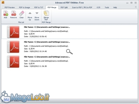This screenshot has width=139, height=104.
Task: Open the PDF Split tab
Action: pyautogui.click(x=64, y=8)
